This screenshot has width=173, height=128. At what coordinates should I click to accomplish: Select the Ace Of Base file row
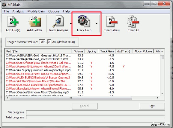[x=83, y=63]
